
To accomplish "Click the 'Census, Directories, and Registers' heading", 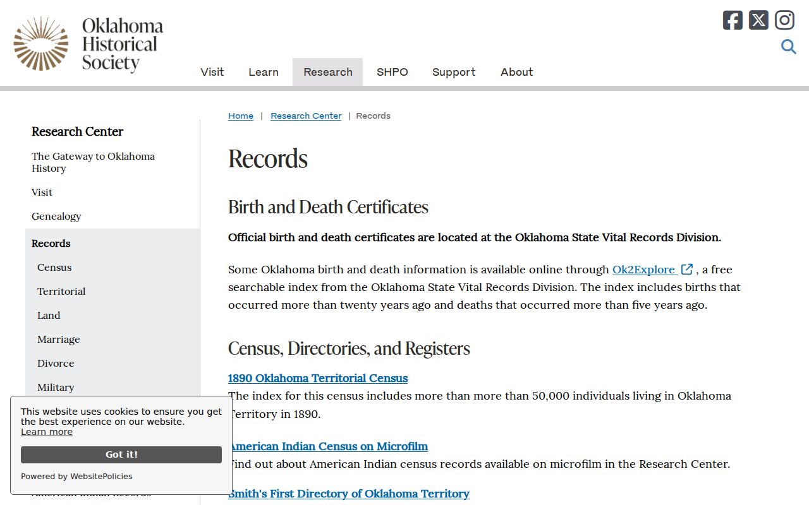I will pos(349,348).
